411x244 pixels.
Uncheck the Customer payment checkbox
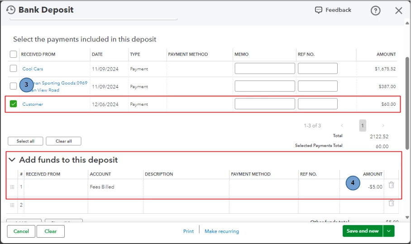[13, 104]
